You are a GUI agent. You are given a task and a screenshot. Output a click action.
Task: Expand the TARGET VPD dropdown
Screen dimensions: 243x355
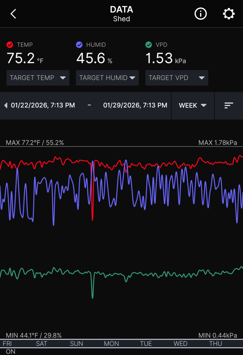[177, 78]
